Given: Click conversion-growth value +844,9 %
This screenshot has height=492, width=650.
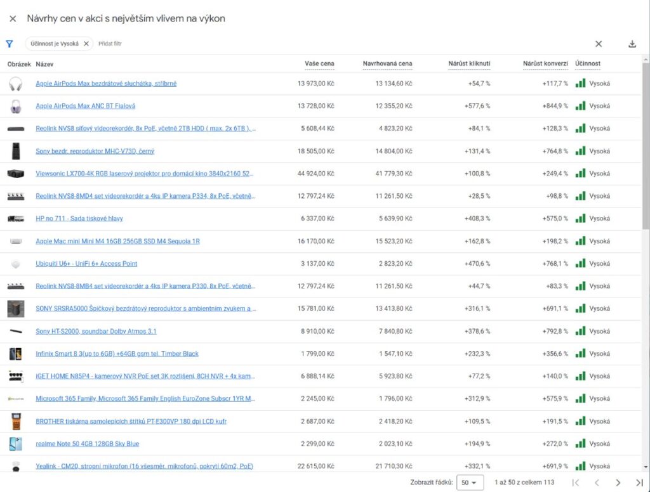Looking at the screenshot, I should (x=555, y=106).
